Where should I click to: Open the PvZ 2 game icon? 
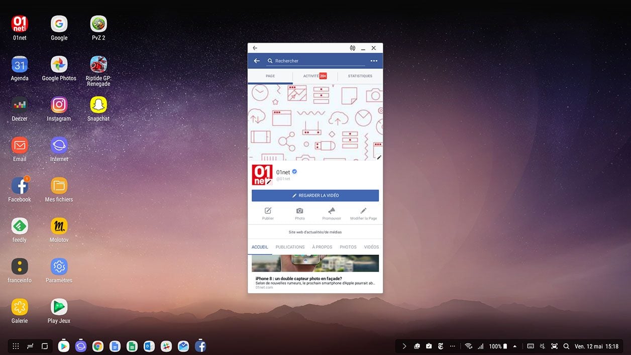[x=98, y=24]
